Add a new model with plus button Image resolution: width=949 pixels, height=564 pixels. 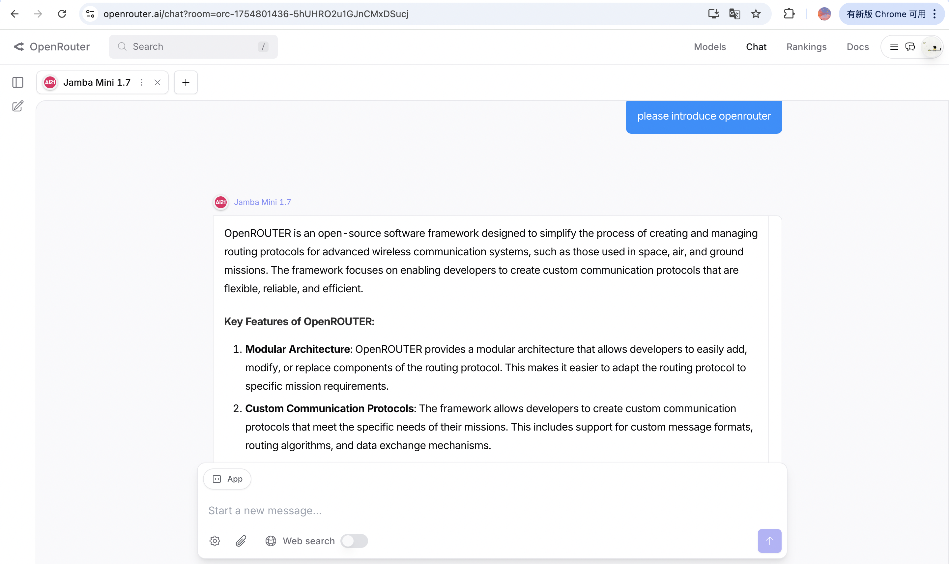[x=186, y=82]
